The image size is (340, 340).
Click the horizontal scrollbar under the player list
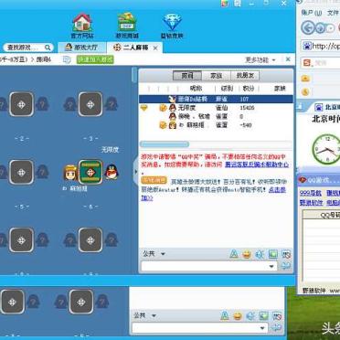tap(165, 144)
